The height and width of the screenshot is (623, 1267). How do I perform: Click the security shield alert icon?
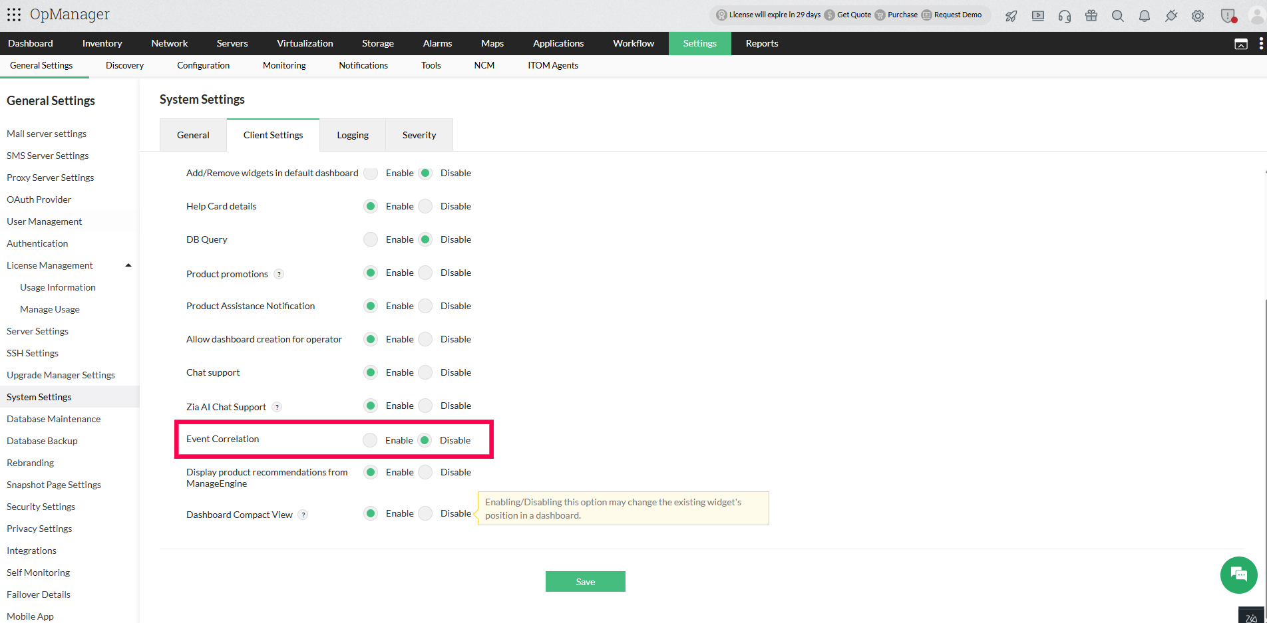pos(1228,16)
